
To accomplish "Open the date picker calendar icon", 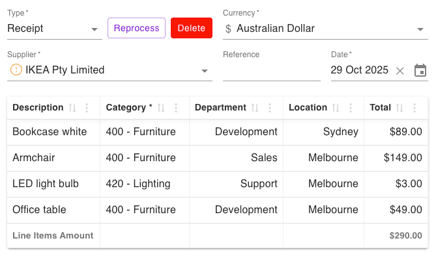I will pyautogui.click(x=420, y=70).
